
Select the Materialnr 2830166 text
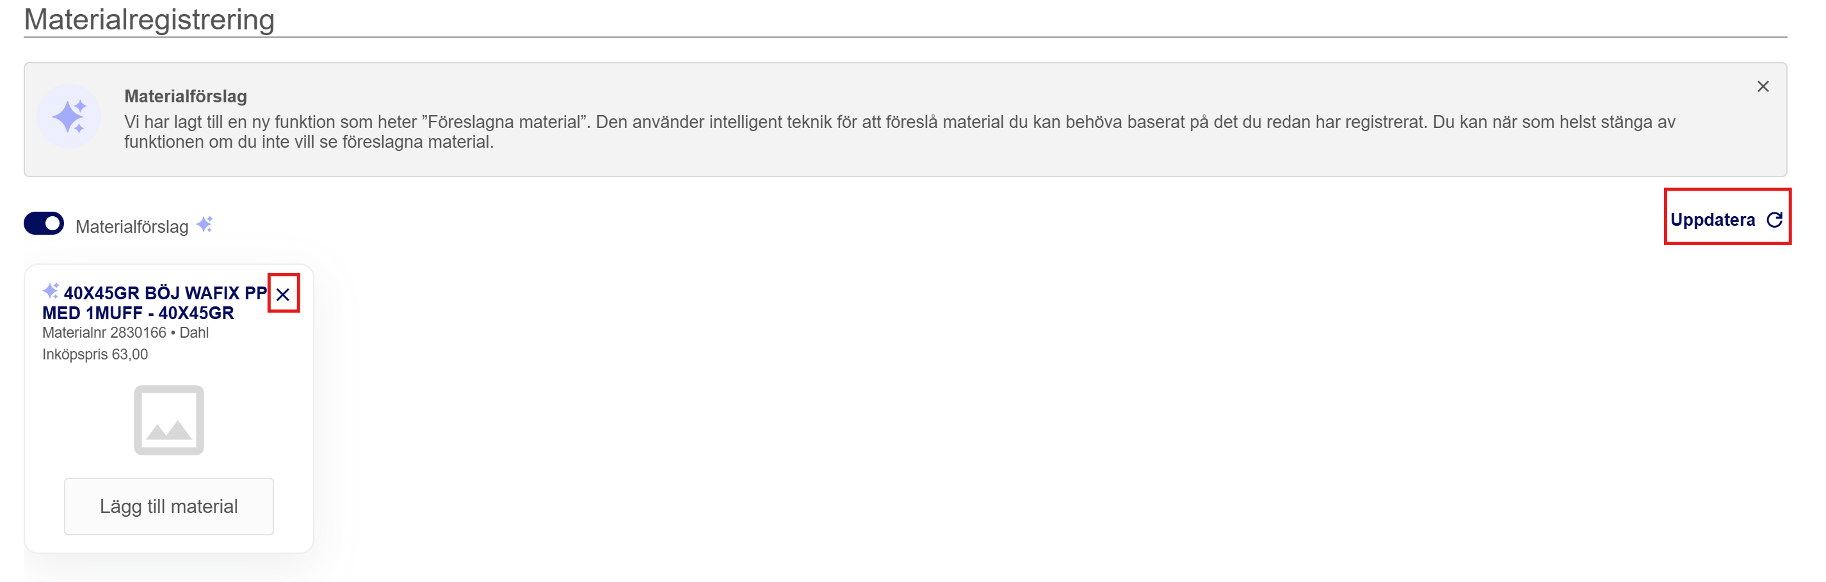(104, 333)
